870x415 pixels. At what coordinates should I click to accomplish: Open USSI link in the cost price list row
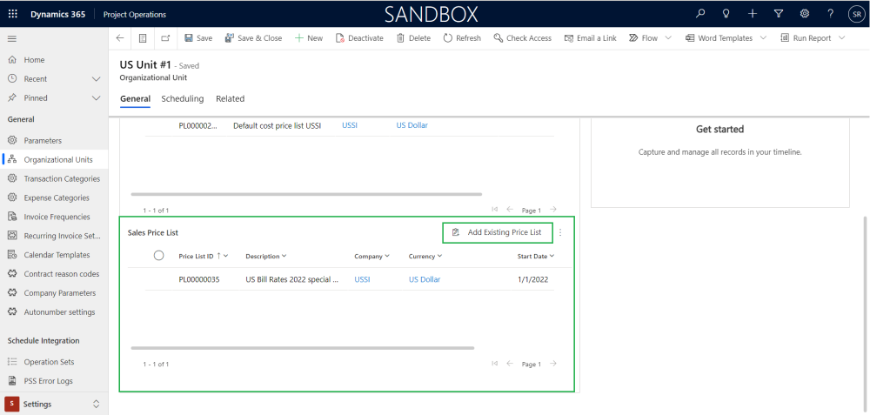[x=350, y=125]
